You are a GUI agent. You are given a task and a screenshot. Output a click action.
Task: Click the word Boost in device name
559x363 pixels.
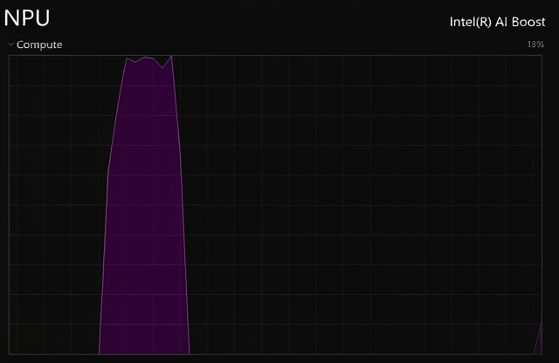[x=528, y=22]
